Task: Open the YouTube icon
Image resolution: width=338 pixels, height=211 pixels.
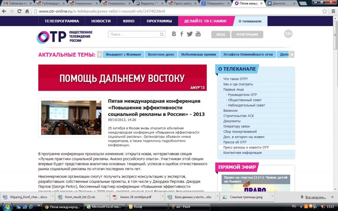Action: click(x=198, y=34)
